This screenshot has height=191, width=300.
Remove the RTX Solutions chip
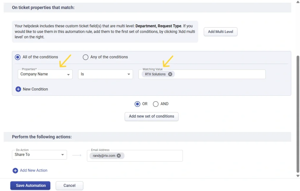[x=170, y=74]
